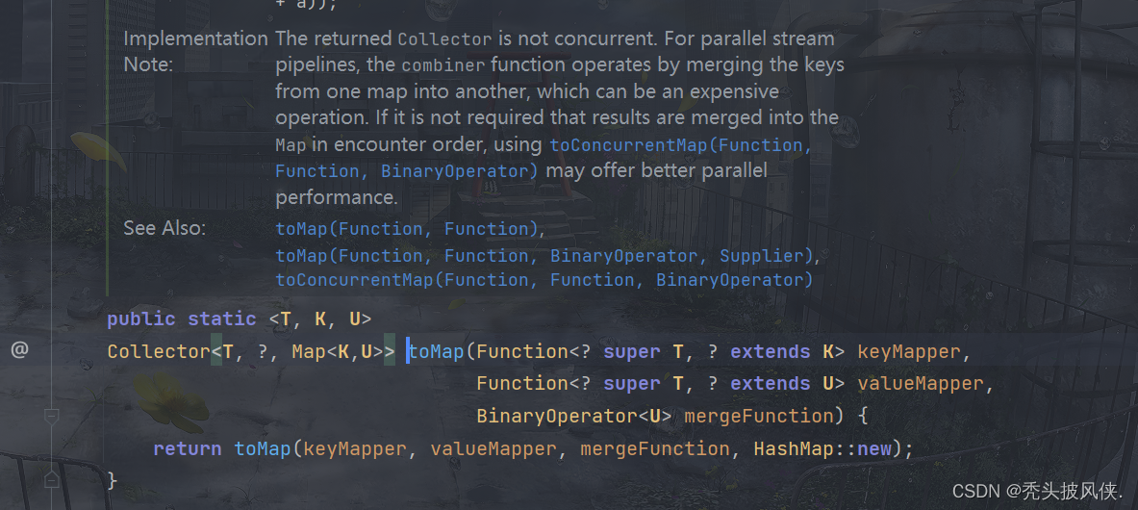Viewport: 1138px width, 510px height.
Task: Click the toMap call after return keyword
Action: (262, 449)
